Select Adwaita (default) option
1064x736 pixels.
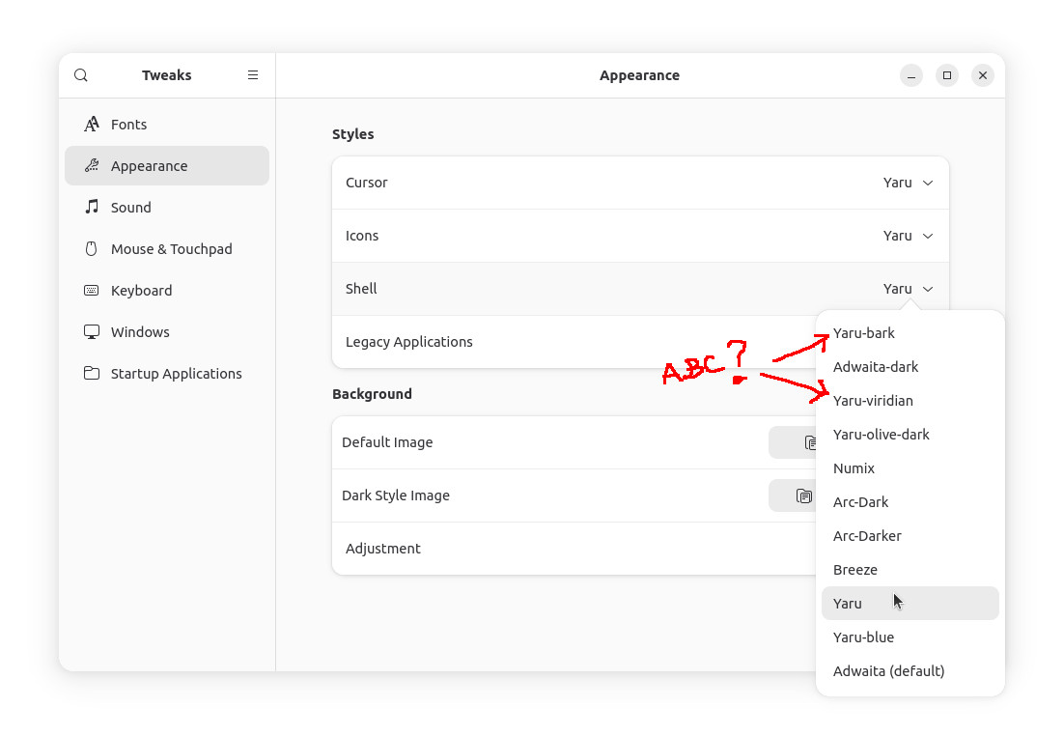tap(888, 671)
